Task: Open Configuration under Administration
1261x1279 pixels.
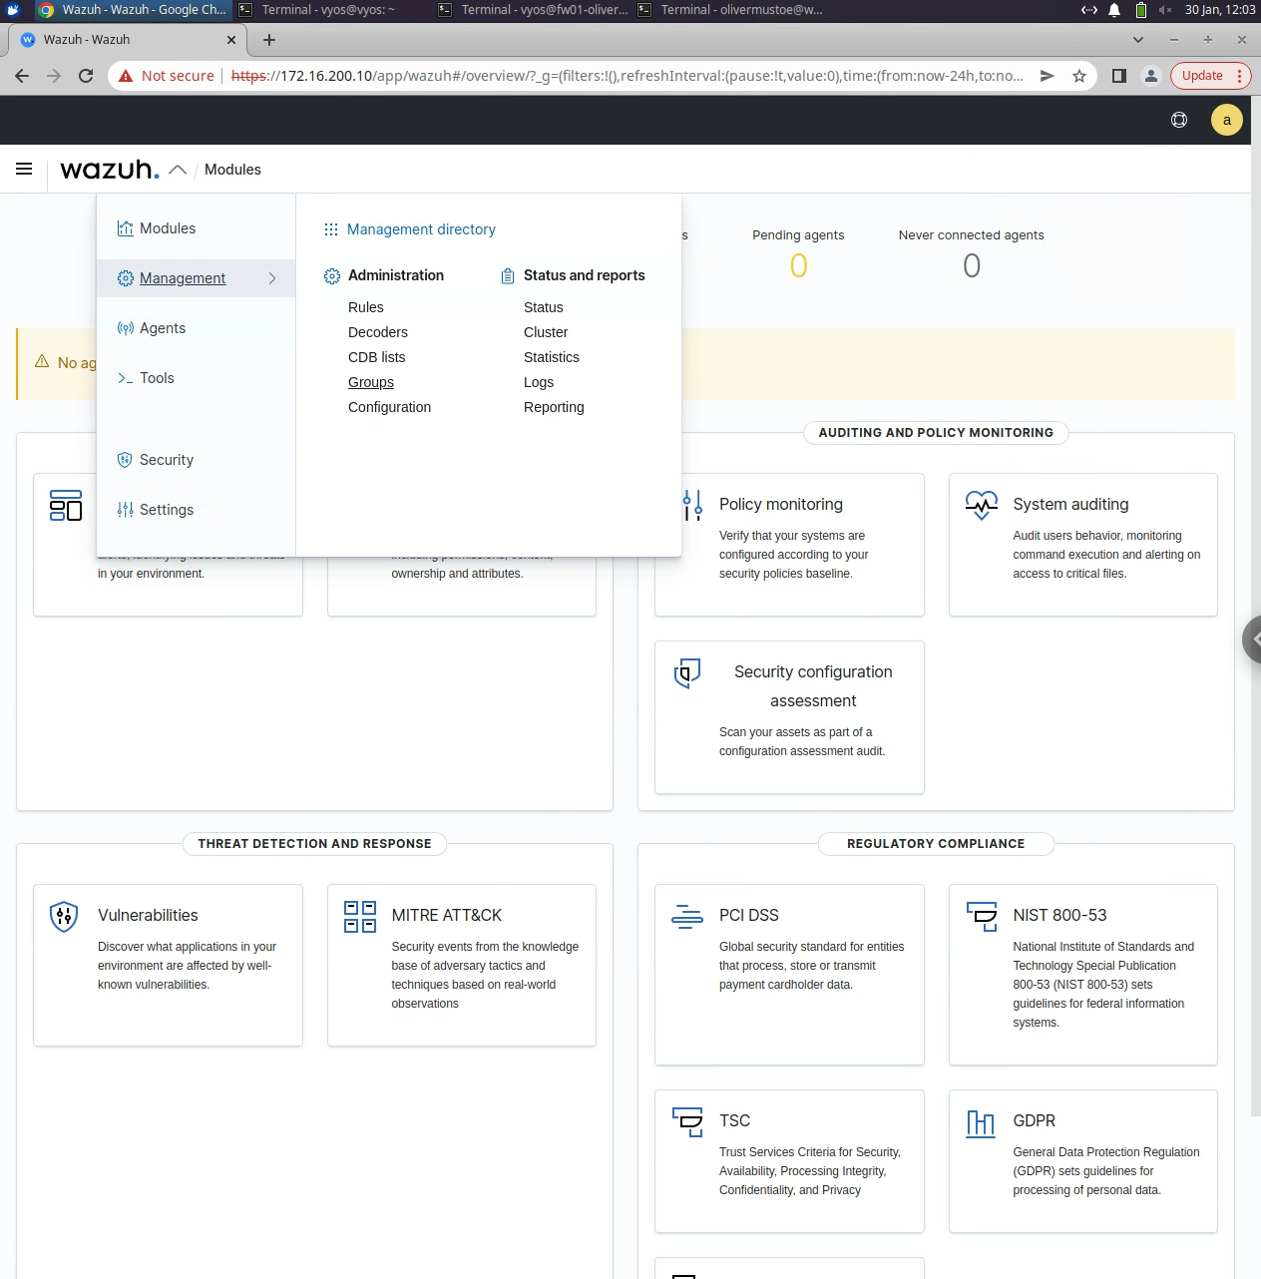Action: [390, 407]
